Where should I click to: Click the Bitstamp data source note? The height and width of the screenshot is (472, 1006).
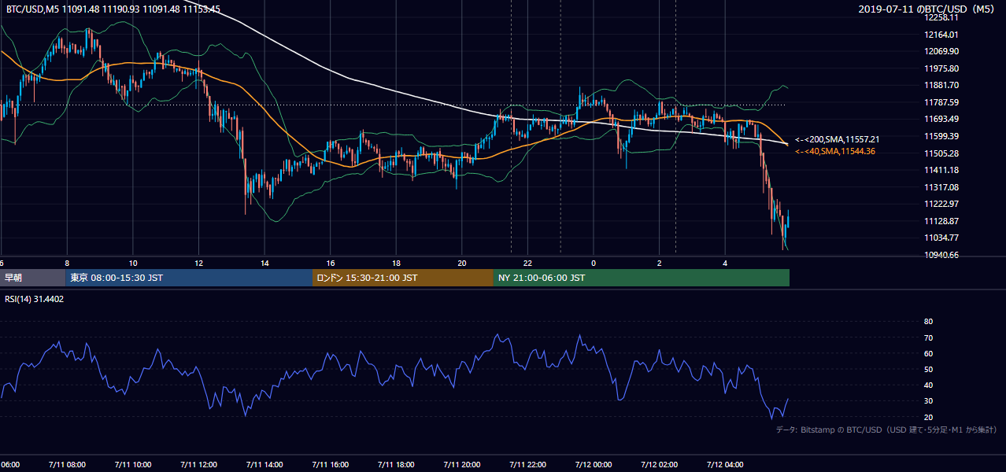887,430
